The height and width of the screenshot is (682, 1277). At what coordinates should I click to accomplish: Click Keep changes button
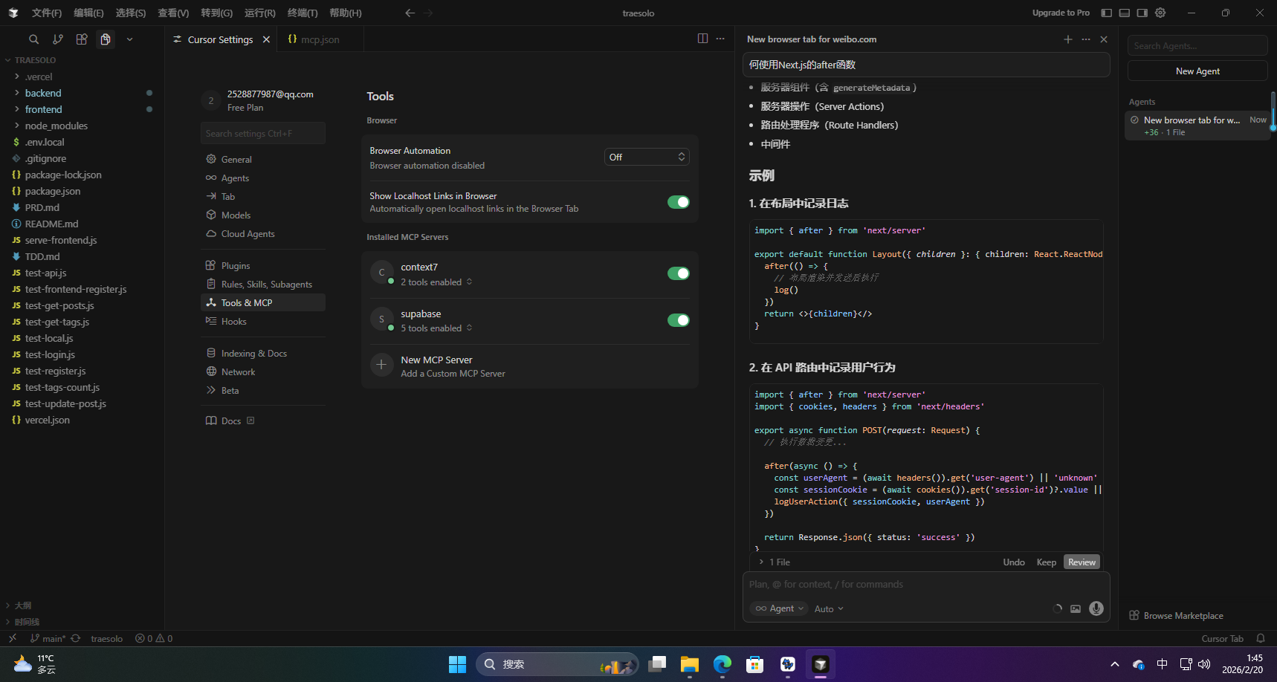[1046, 562]
